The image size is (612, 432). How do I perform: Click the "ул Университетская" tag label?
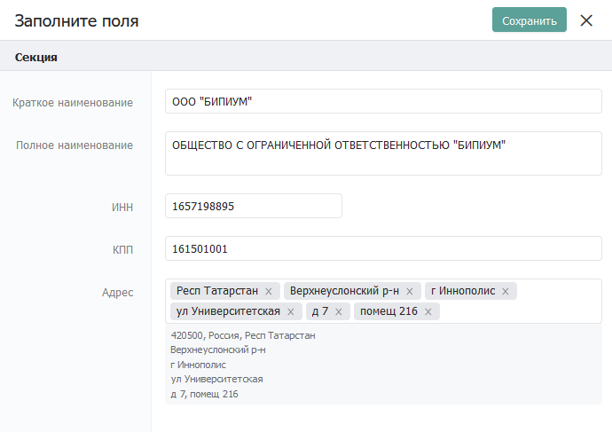click(228, 311)
